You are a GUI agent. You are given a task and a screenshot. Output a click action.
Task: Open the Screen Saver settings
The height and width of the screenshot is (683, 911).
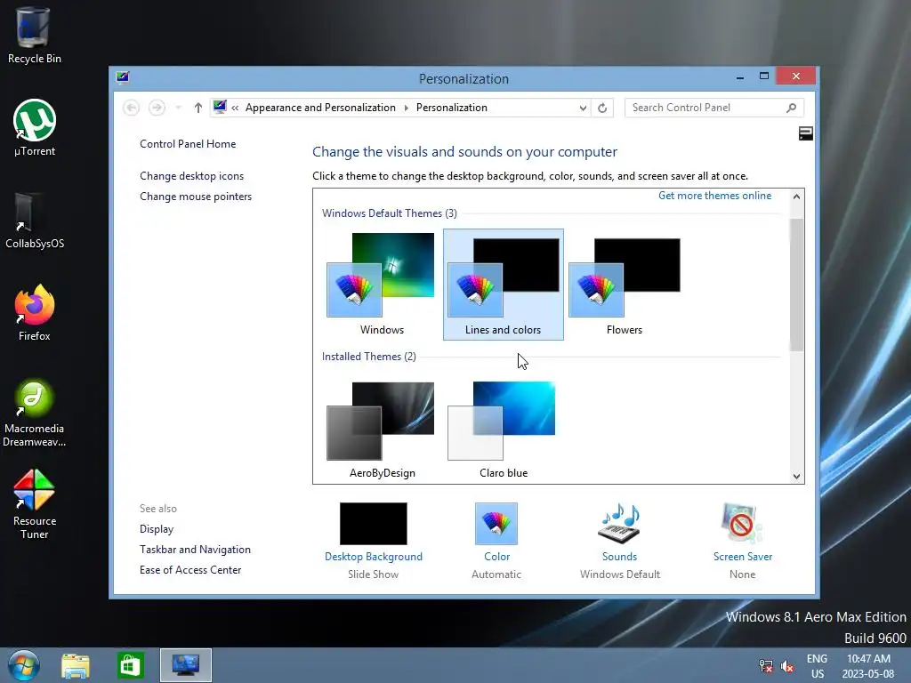point(743,541)
